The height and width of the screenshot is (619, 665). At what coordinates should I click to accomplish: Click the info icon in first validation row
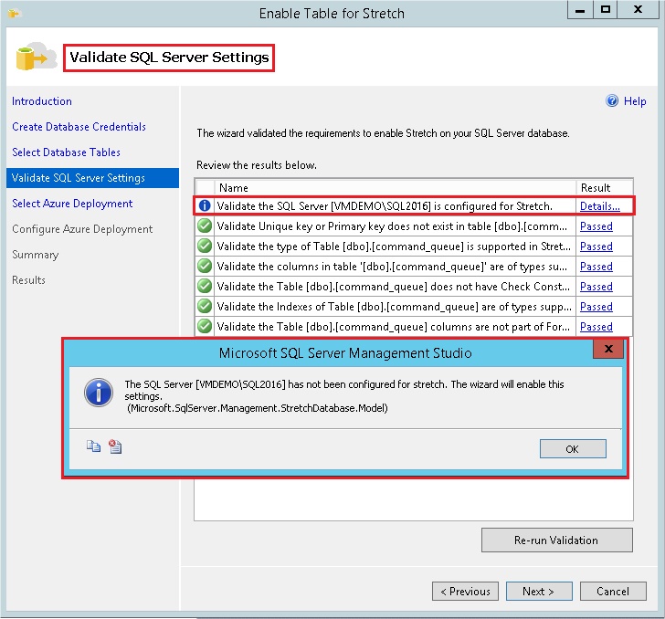pyautogui.click(x=205, y=206)
